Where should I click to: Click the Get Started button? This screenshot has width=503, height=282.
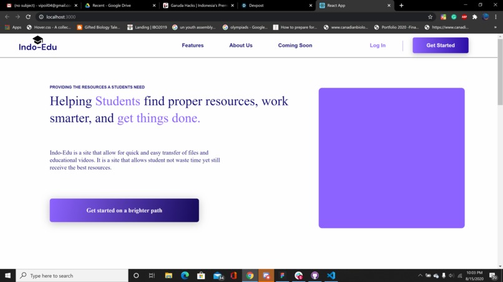click(441, 45)
